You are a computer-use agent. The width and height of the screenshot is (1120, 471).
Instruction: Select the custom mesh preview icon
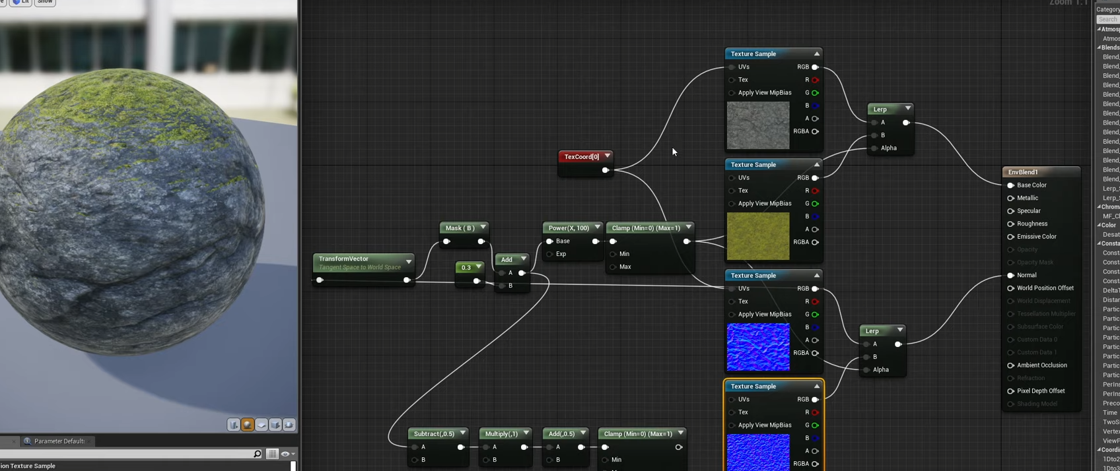point(289,425)
